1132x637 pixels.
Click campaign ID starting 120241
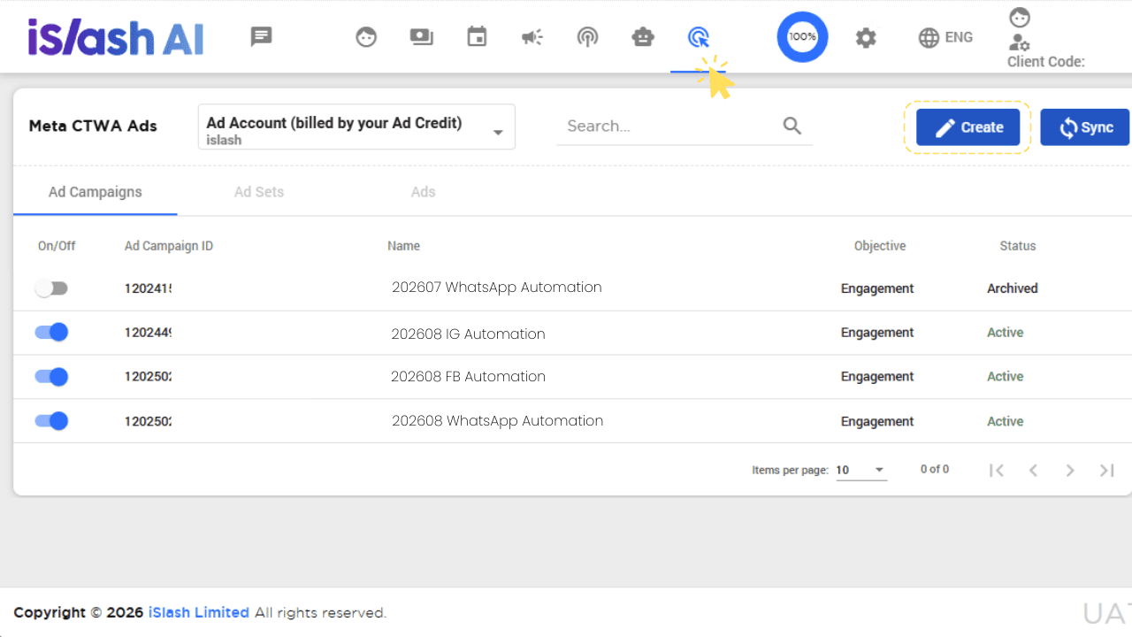pos(148,288)
